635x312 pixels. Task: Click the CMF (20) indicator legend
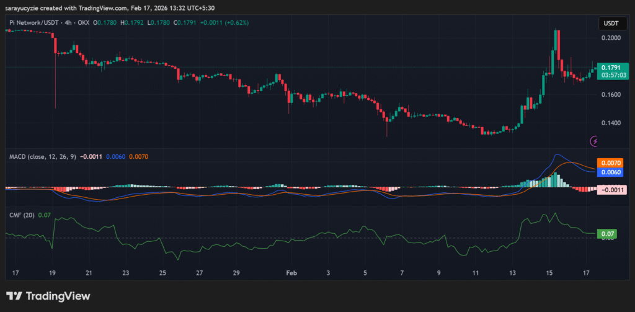22,215
